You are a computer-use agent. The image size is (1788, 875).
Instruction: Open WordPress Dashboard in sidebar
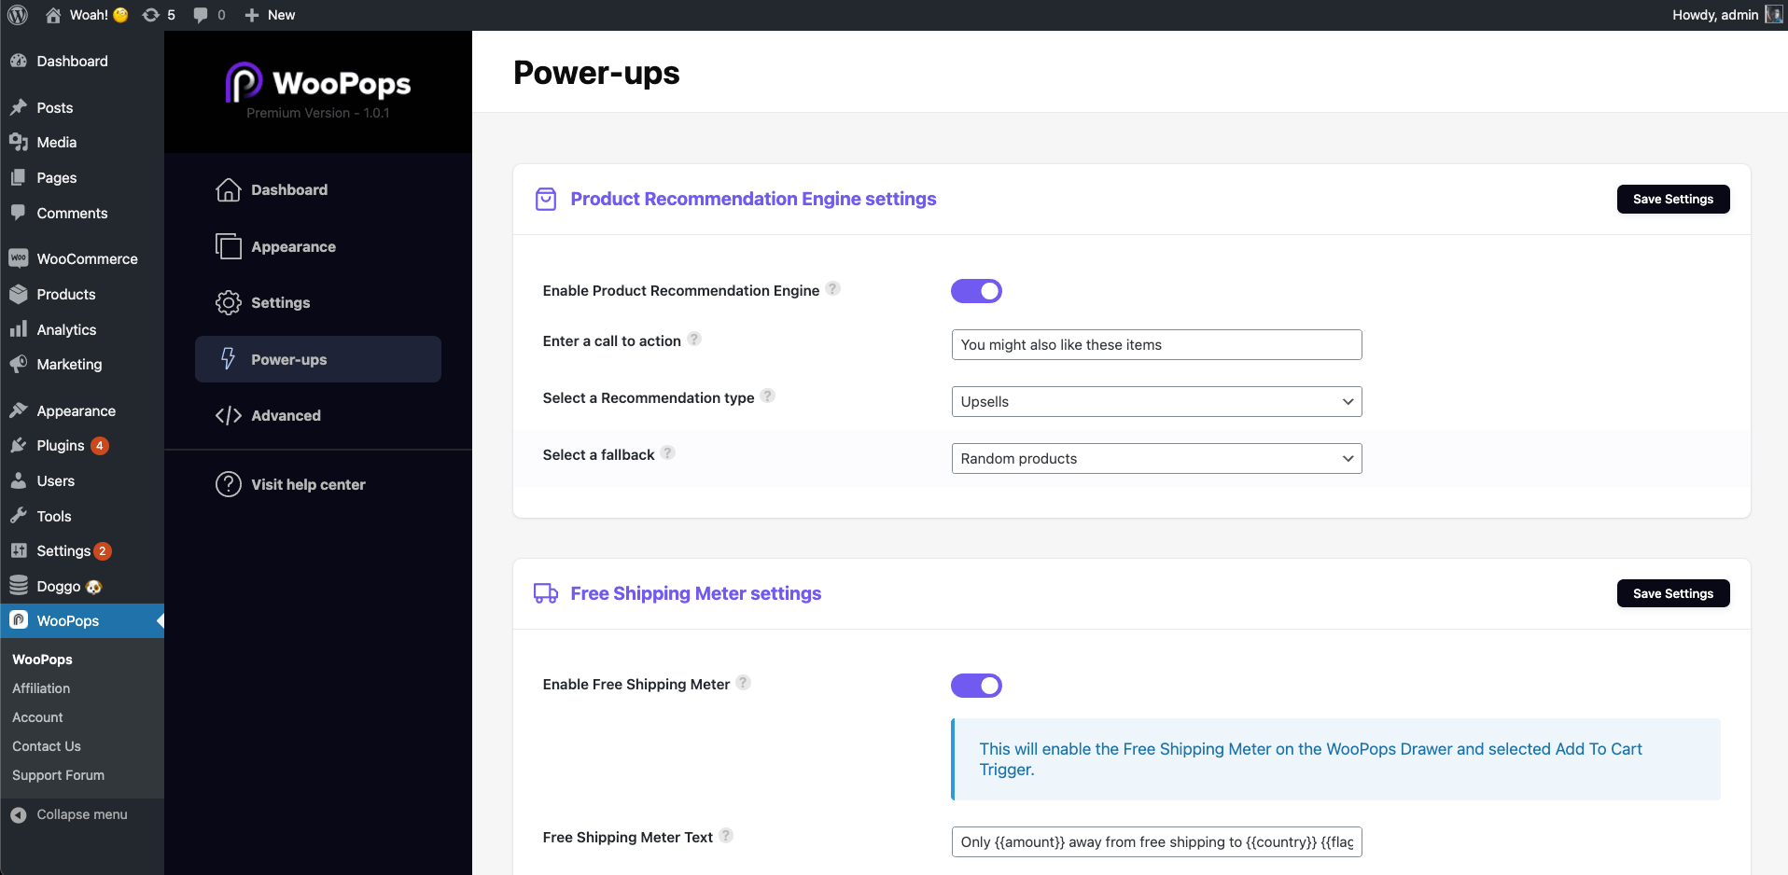pos(82,61)
